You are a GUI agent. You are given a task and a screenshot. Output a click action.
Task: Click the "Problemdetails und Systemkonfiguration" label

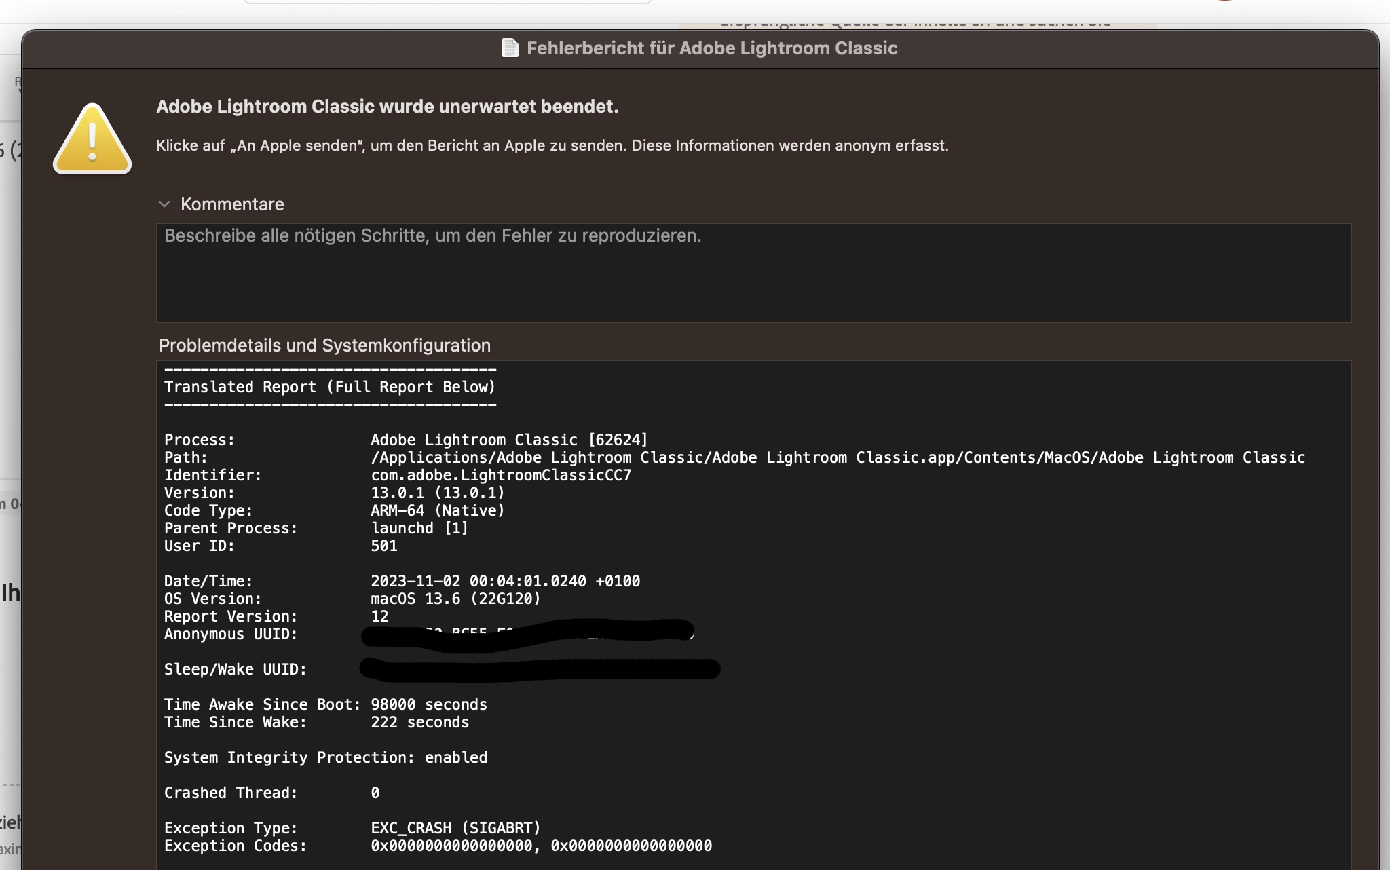pos(324,345)
